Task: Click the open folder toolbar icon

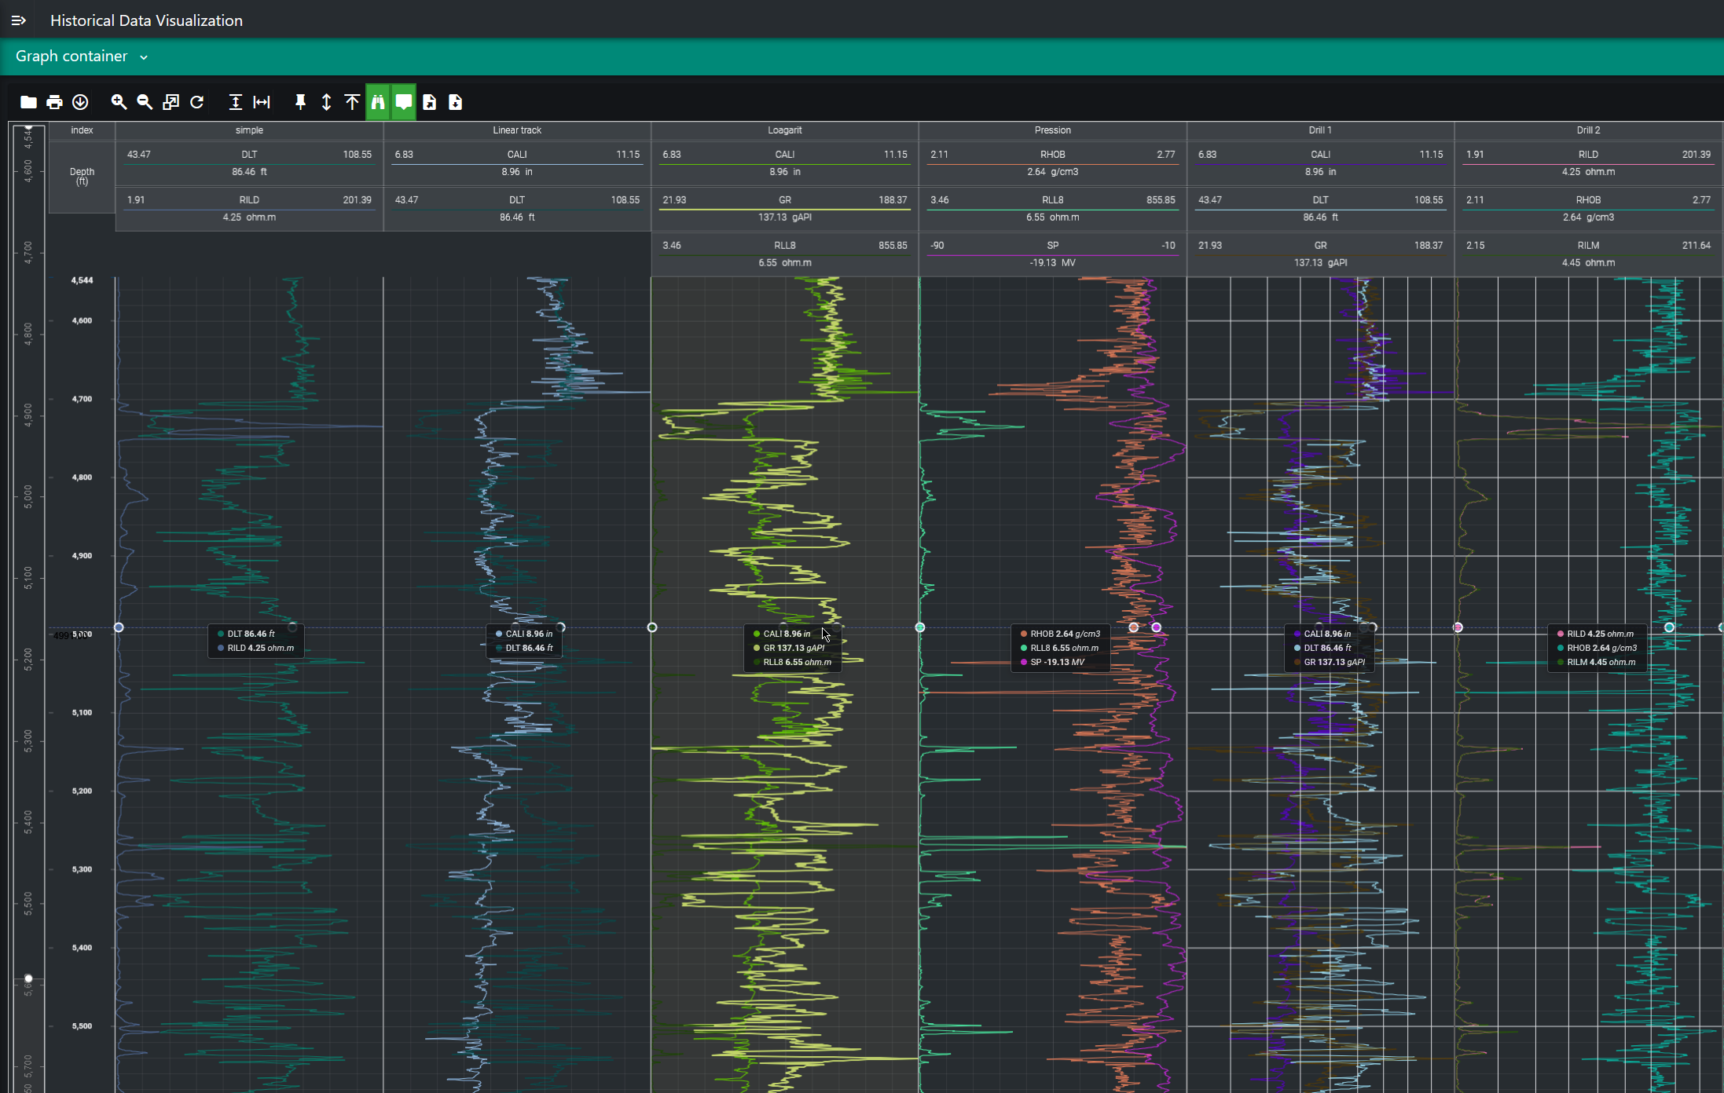Action: click(x=28, y=102)
